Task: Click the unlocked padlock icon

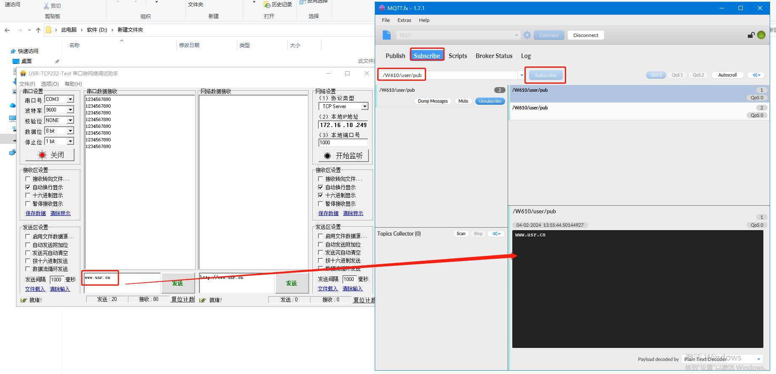Action: 751,35
